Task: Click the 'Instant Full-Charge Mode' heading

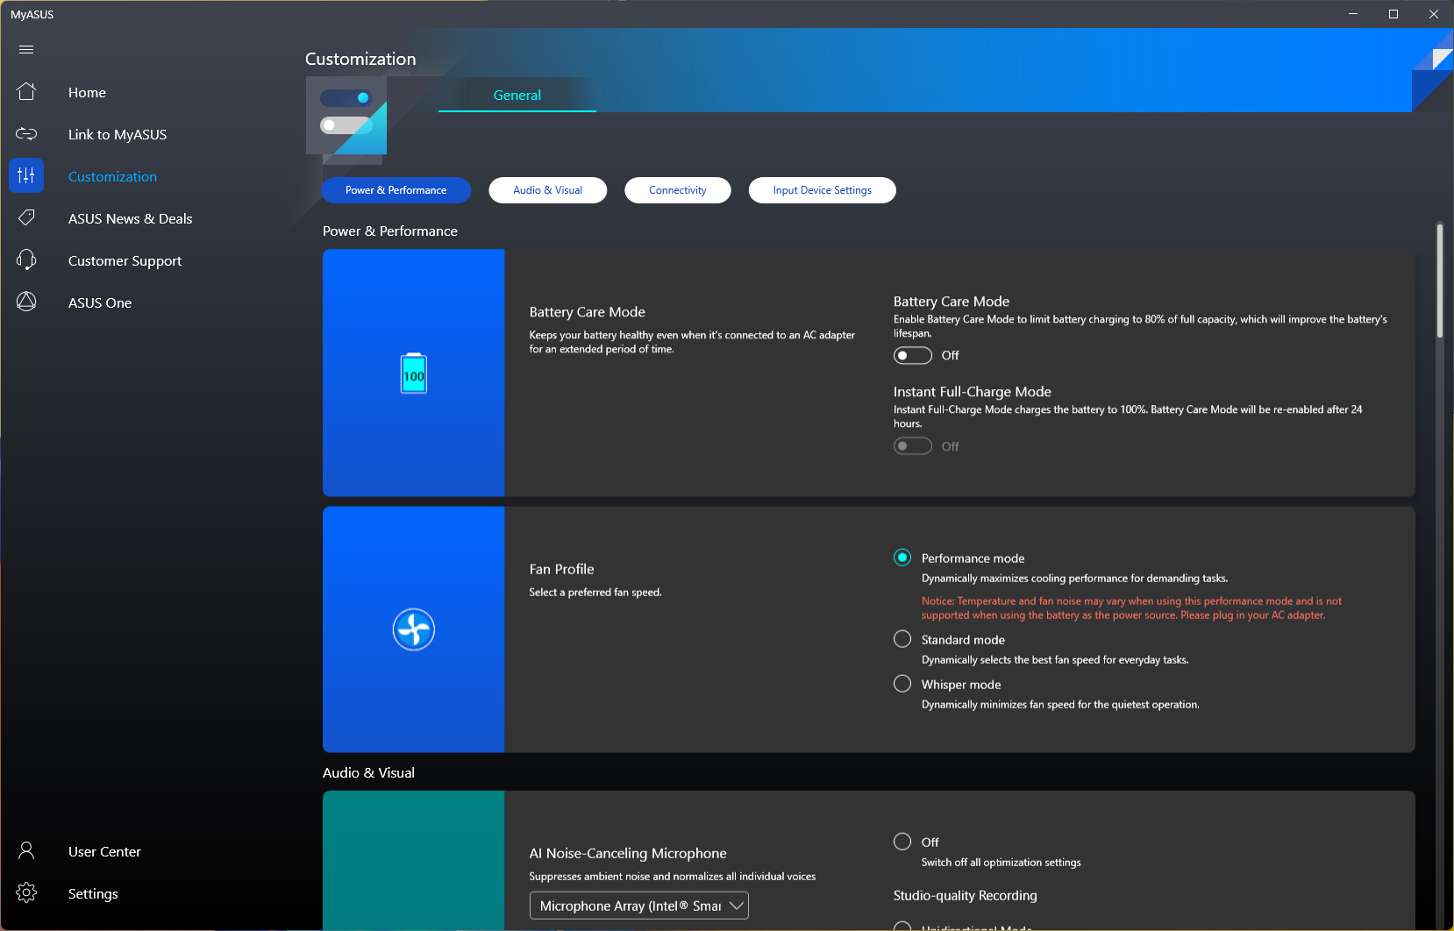Action: (x=973, y=392)
